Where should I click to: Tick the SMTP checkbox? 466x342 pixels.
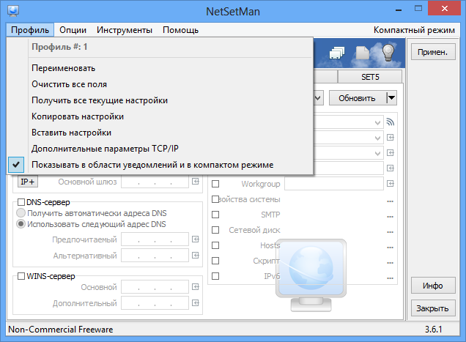point(215,215)
